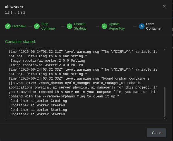
Task: Select the Start Container step label
Action: coord(154,26)
